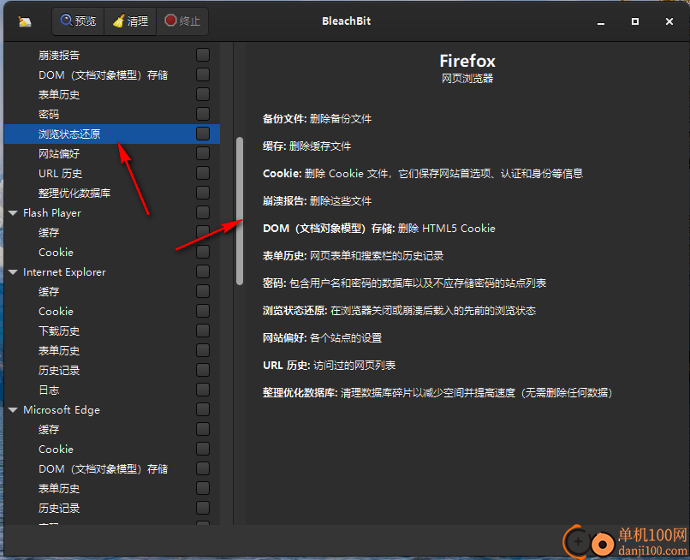Toggle the Microsoft Edge group checkbox
The height and width of the screenshot is (560, 690).
click(203, 409)
